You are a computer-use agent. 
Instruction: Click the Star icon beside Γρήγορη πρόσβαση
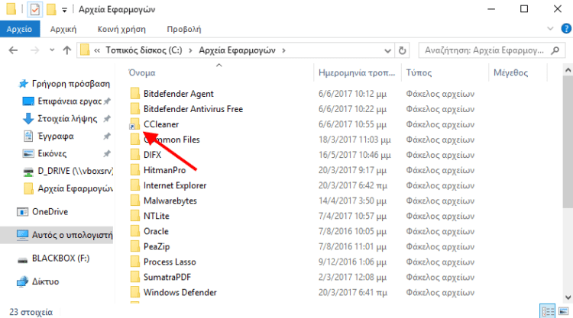[24, 84]
